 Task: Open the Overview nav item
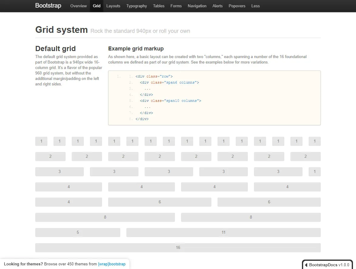click(x=79, y=6)
